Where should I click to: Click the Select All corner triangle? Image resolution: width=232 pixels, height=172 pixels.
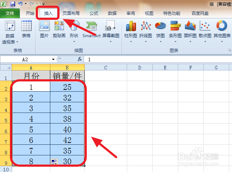coord(9,68)
